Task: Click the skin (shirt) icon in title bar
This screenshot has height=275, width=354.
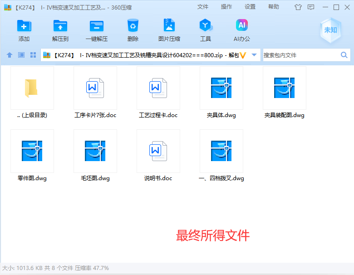Action: tap(298, 7)
